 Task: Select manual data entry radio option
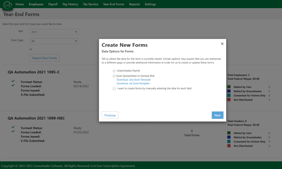pos(114,88)
